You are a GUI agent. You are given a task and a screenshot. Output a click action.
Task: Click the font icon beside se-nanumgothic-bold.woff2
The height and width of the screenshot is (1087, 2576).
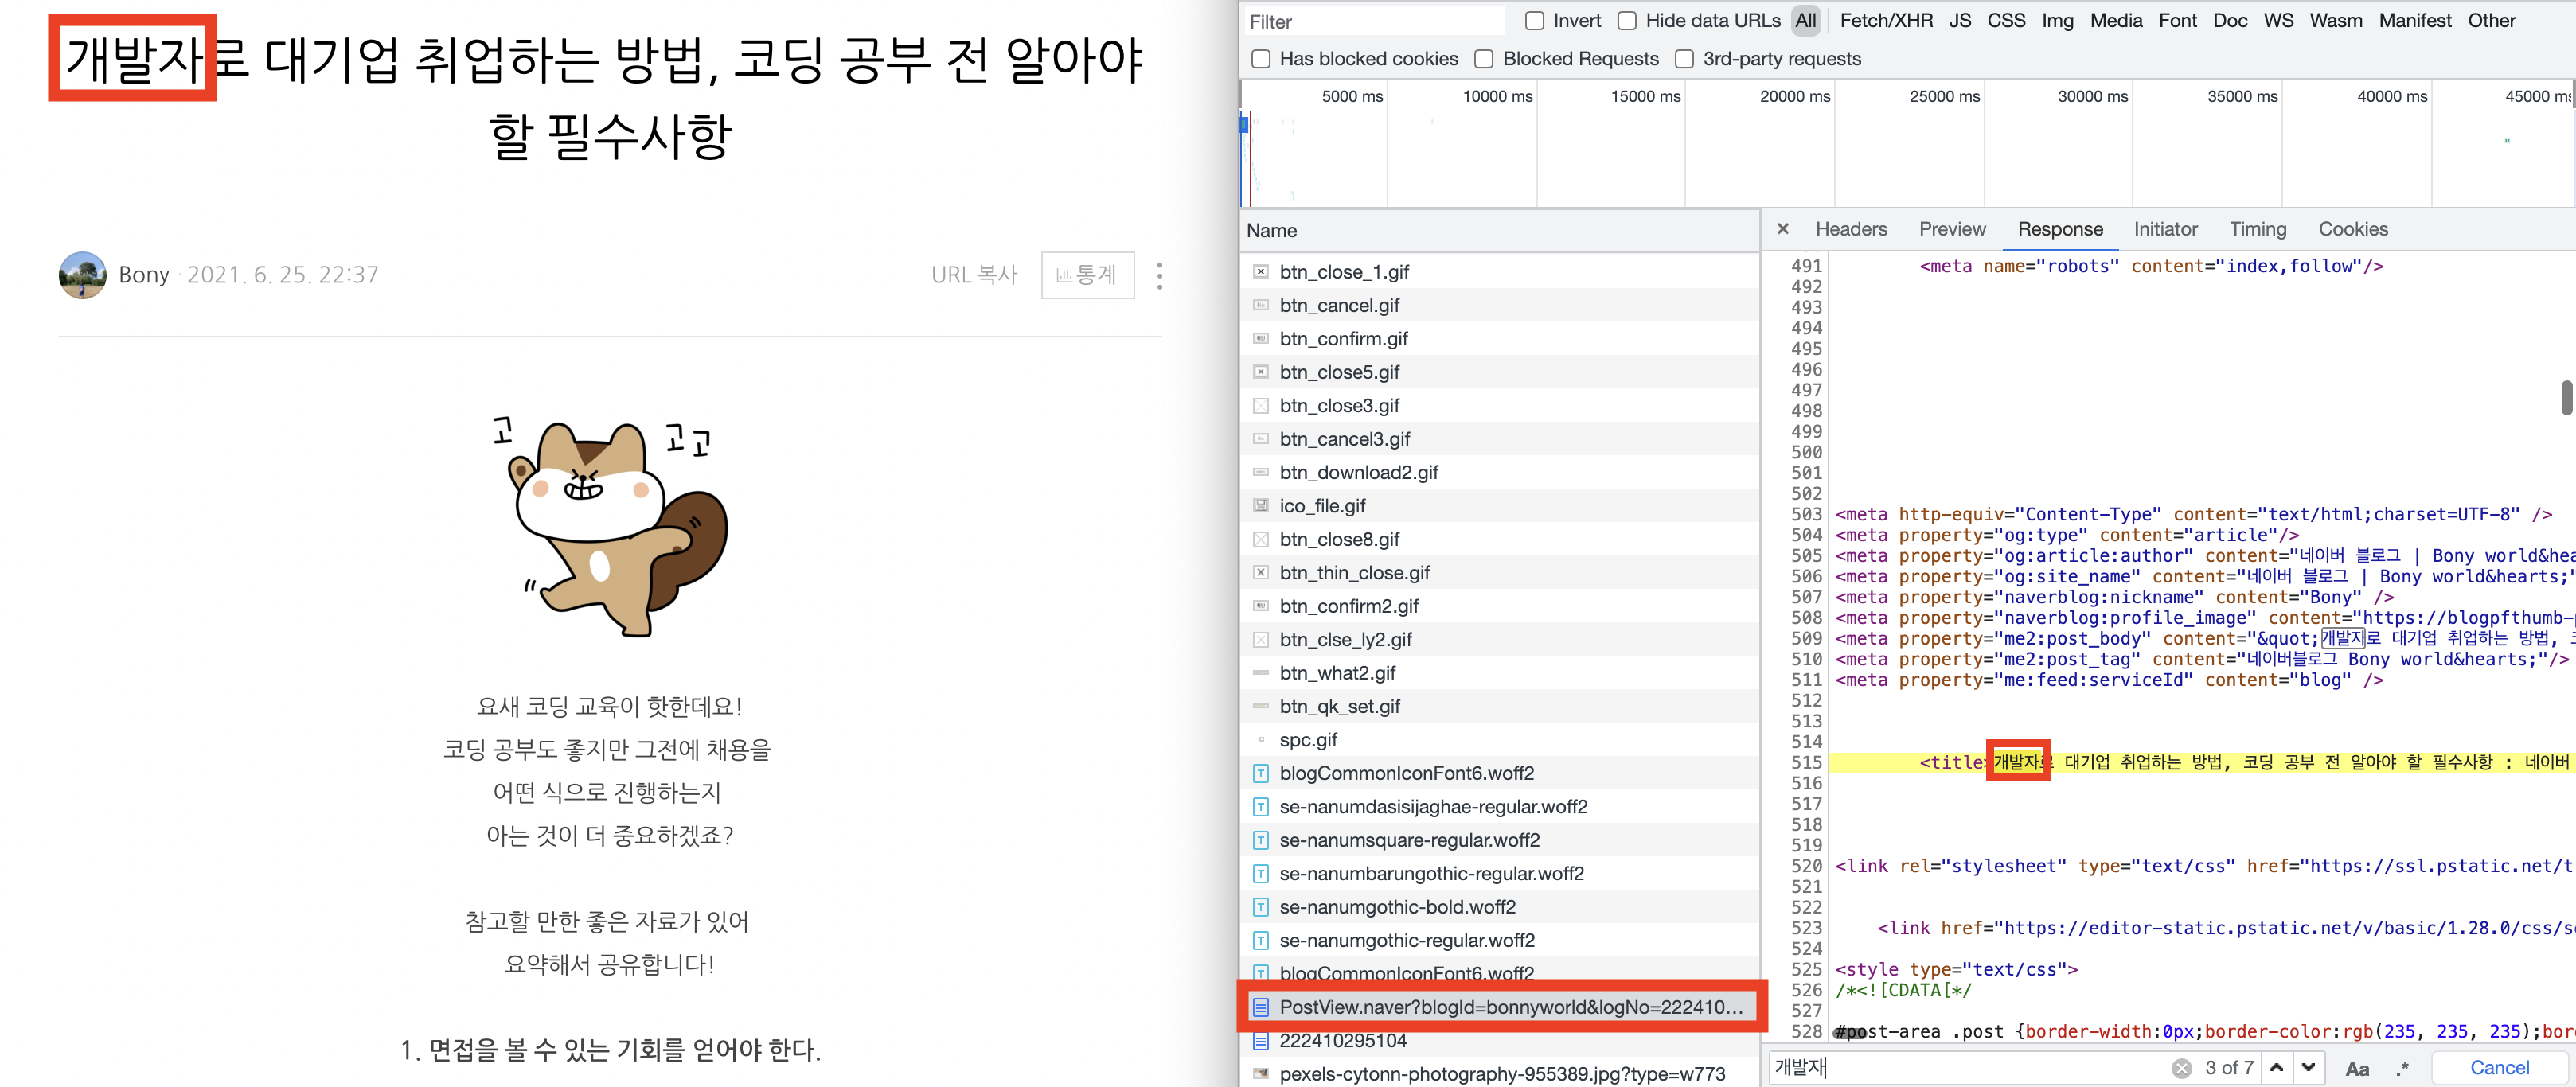1260,906
